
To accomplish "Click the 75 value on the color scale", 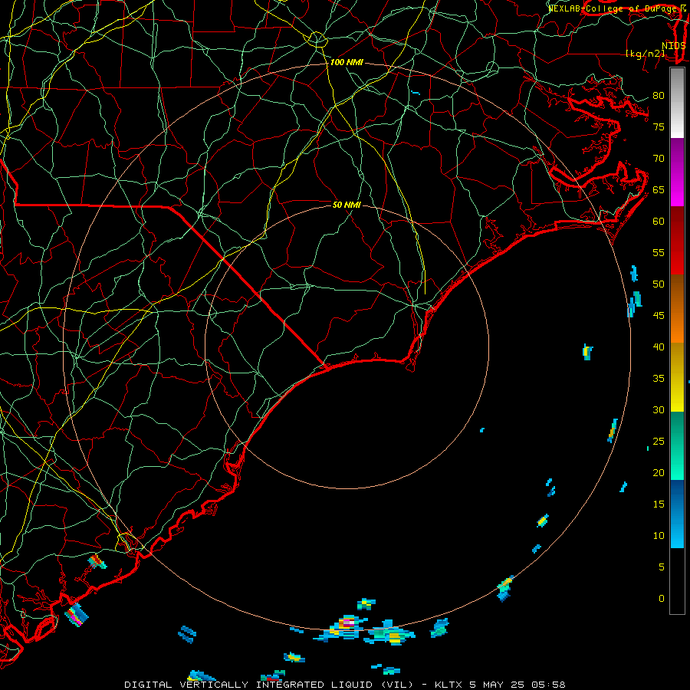I will [659, 127].
